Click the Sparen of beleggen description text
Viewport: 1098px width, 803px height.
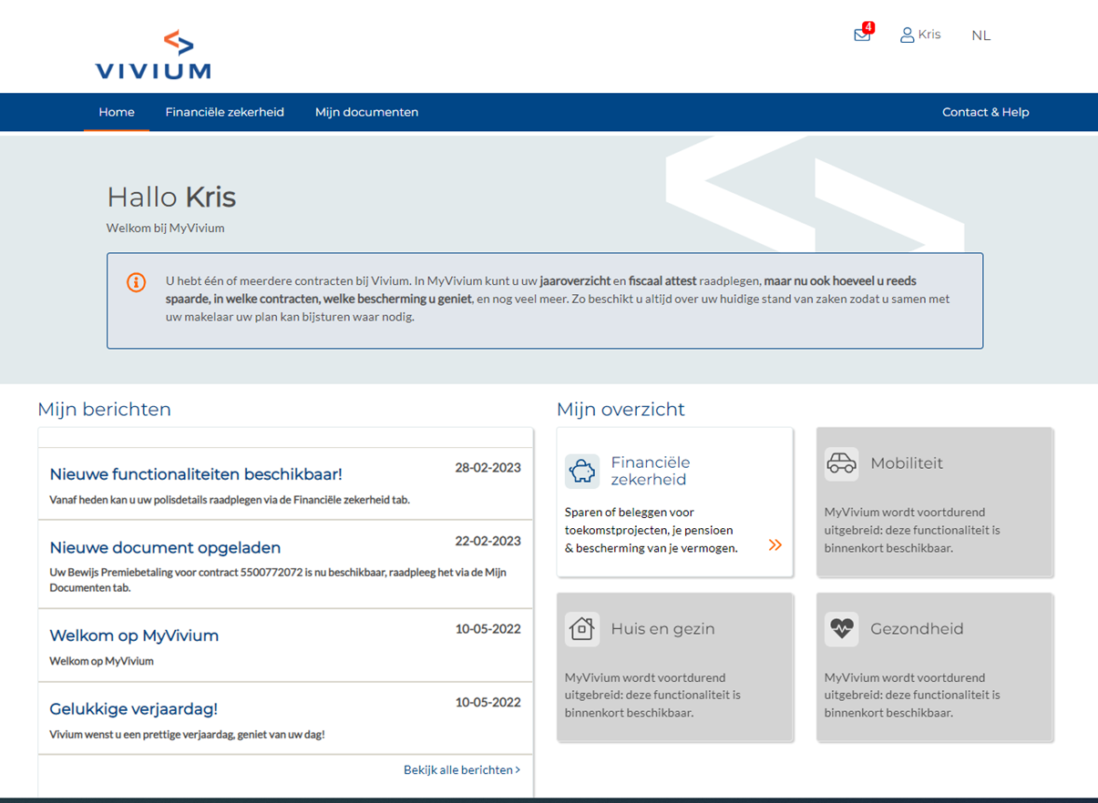(651, 530)
